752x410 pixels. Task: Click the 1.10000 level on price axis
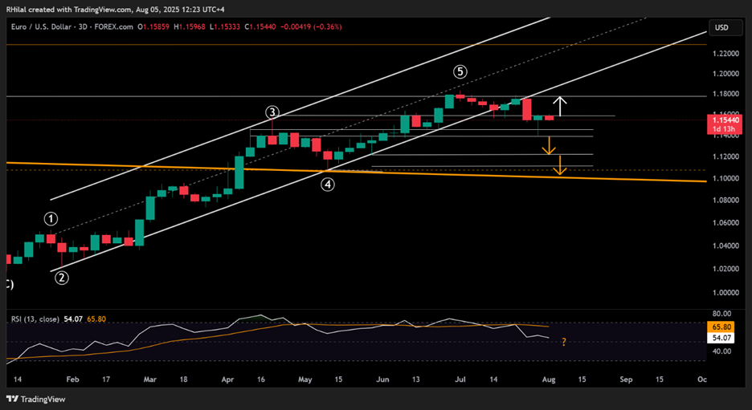click(x=725, y=178)
